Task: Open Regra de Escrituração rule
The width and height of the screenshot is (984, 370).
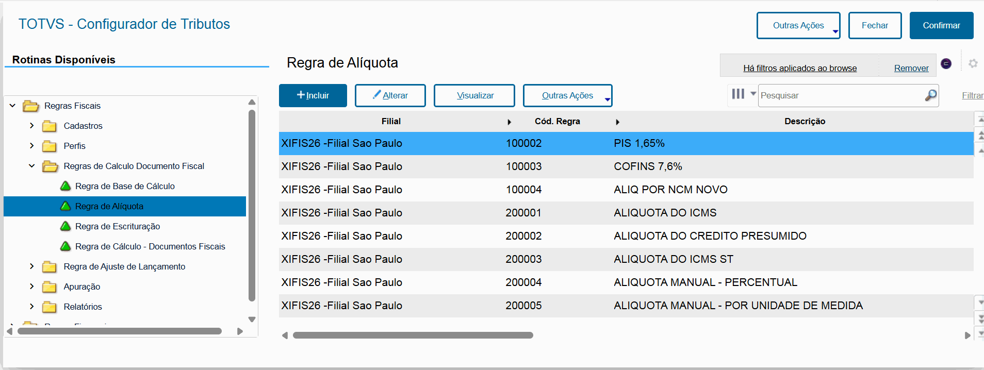Action: point(118,226)
